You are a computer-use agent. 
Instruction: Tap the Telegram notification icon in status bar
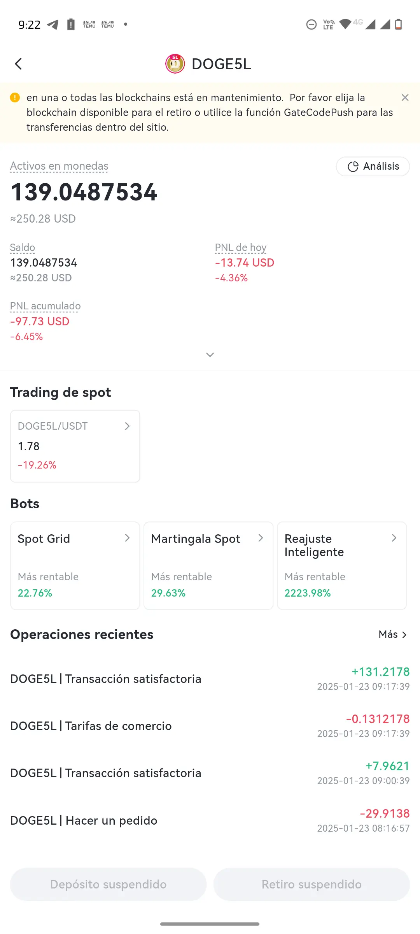point(53,25)
